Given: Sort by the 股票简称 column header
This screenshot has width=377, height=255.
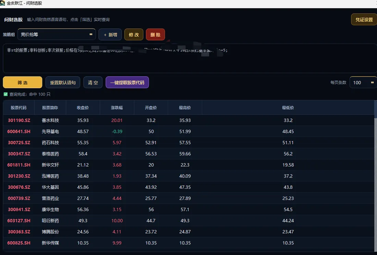Looking at the screenshot, I should 50,108.
